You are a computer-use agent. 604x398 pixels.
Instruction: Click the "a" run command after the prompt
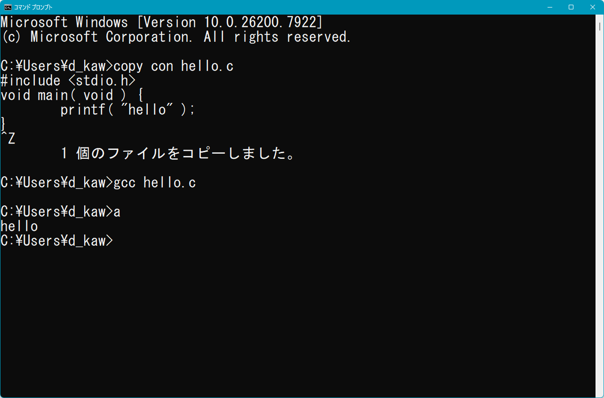117,212
